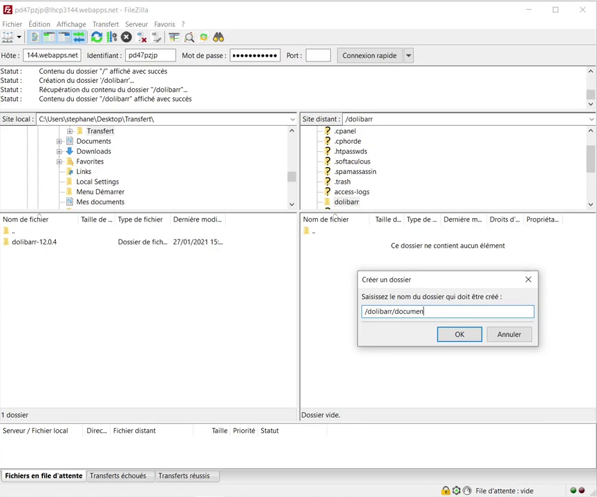Toggle message log display icon
Viewport: 597px width, 497px height.
(35, 37)
